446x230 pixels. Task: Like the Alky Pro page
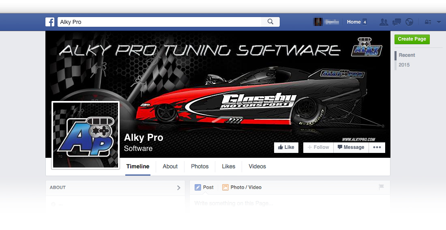click(286, 147)
